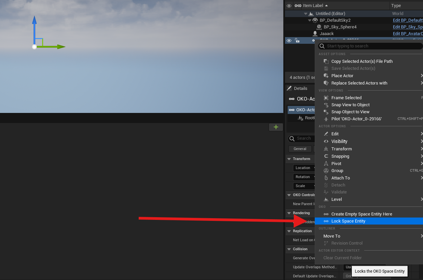Click the Frame Selected icon

pyautogui.click(x=326, y=98)
